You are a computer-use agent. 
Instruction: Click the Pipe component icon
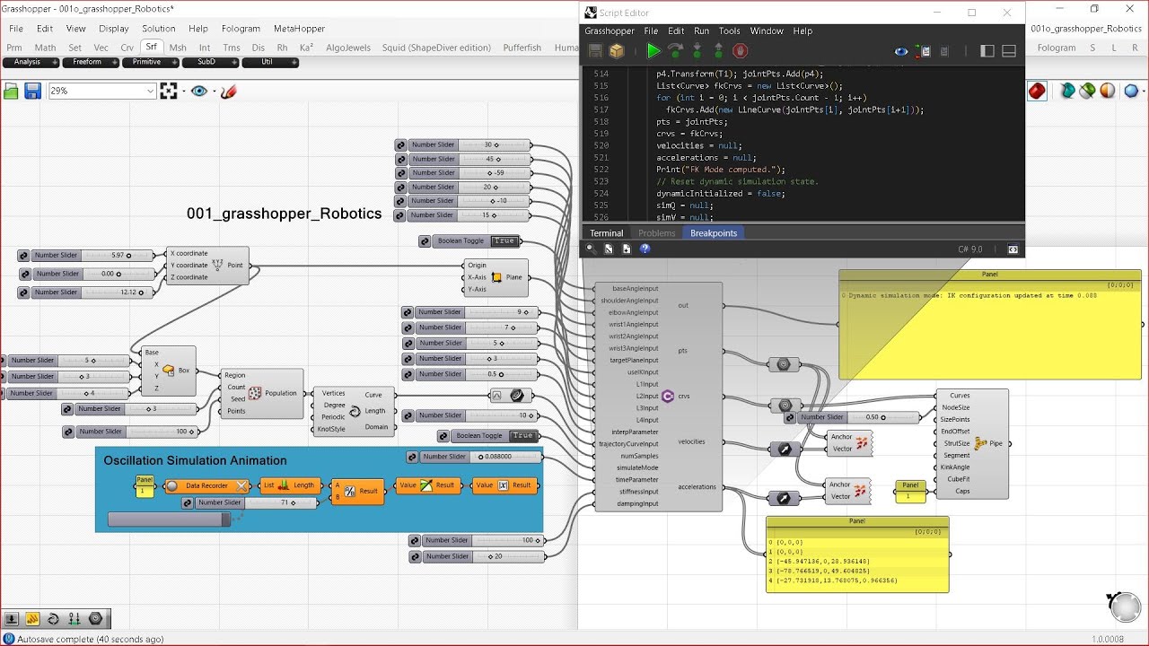[x=980, y=443]
